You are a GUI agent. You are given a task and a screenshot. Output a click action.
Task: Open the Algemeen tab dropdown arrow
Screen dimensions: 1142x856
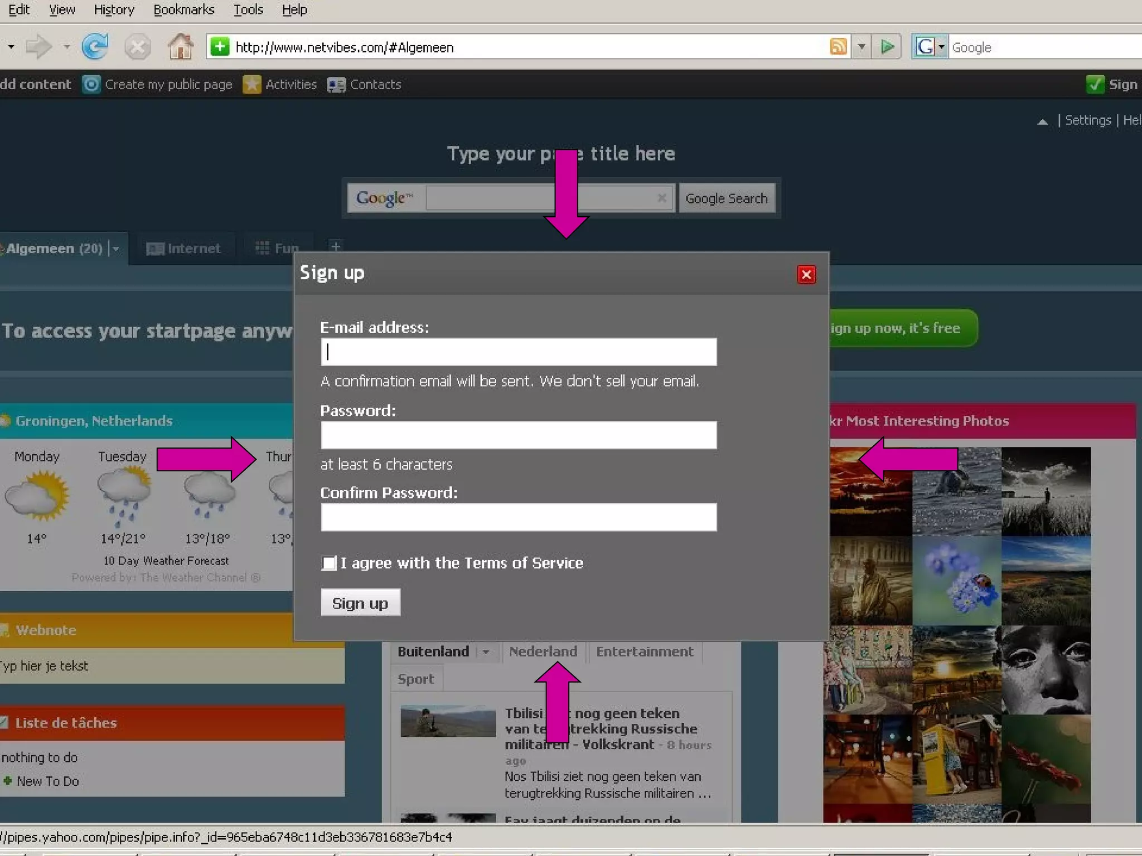point(116,249)
